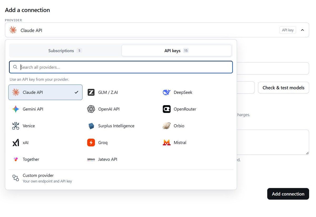Viewport: 316px width, 217px height.
Task: Click the magnifier icon in search box
Action: (15, 67)
